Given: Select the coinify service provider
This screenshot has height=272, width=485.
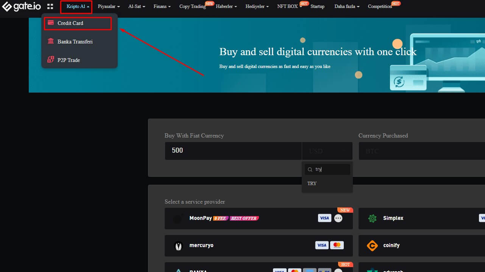Looking at the screenshot, I should (422, 246).
